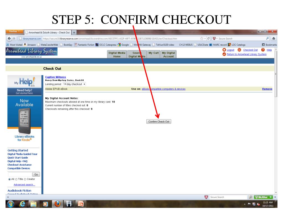
Task: Click the Help question mark icon
Action: 263,50
